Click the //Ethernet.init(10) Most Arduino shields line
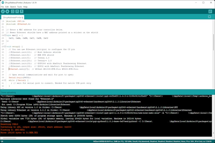Screen dimensions: 215x143 [x=35, y=52]
